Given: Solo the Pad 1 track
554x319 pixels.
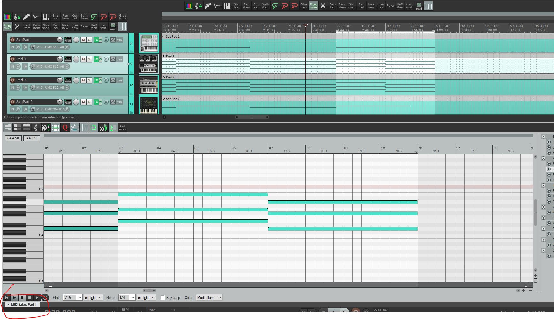Looking at the screenshot, I should (89, 59).
